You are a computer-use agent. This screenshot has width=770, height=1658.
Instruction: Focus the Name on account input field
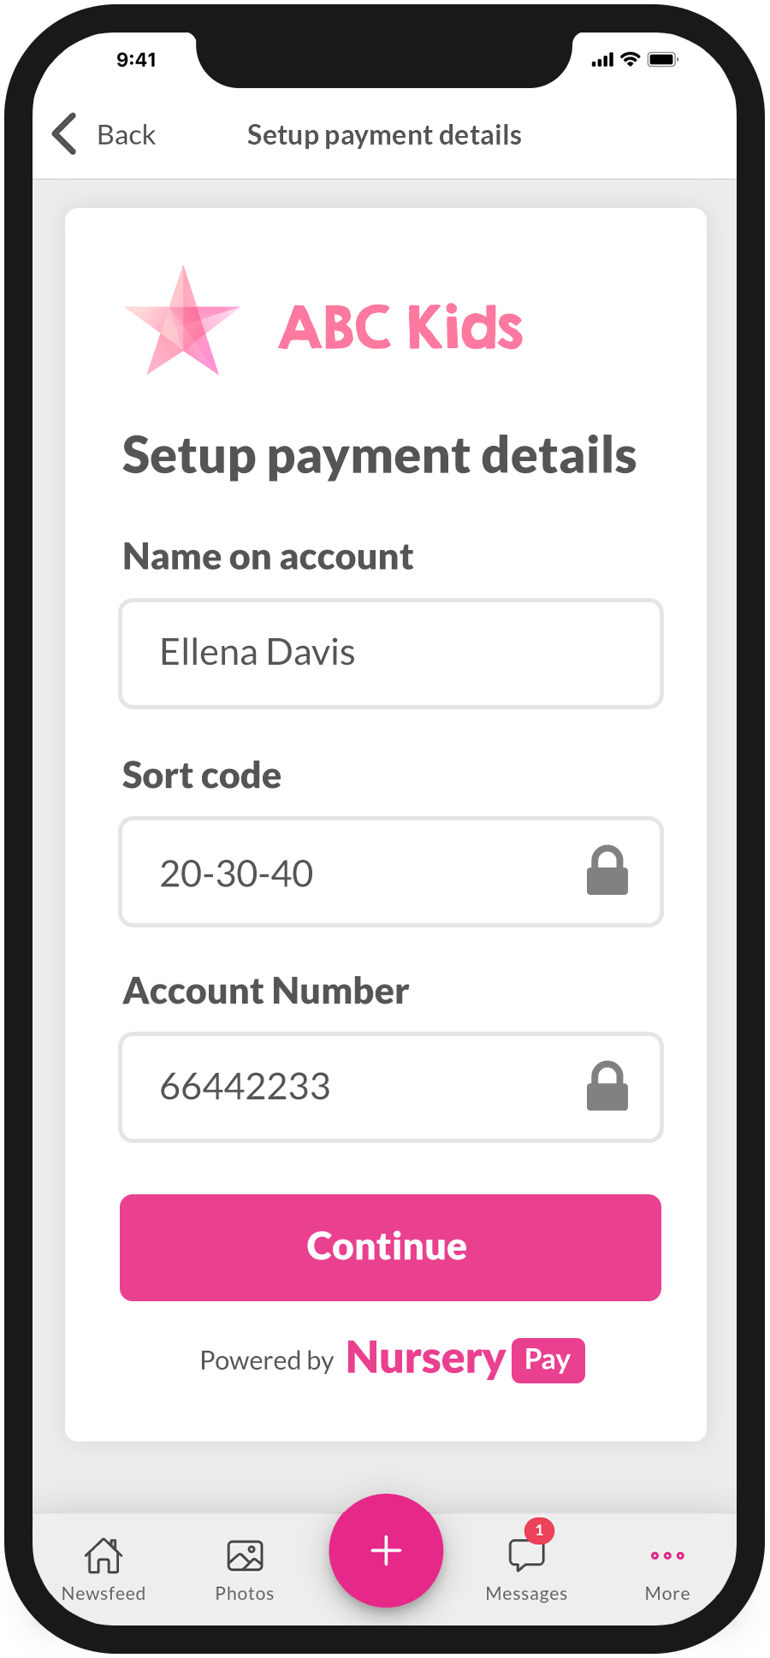coord(391,654)
